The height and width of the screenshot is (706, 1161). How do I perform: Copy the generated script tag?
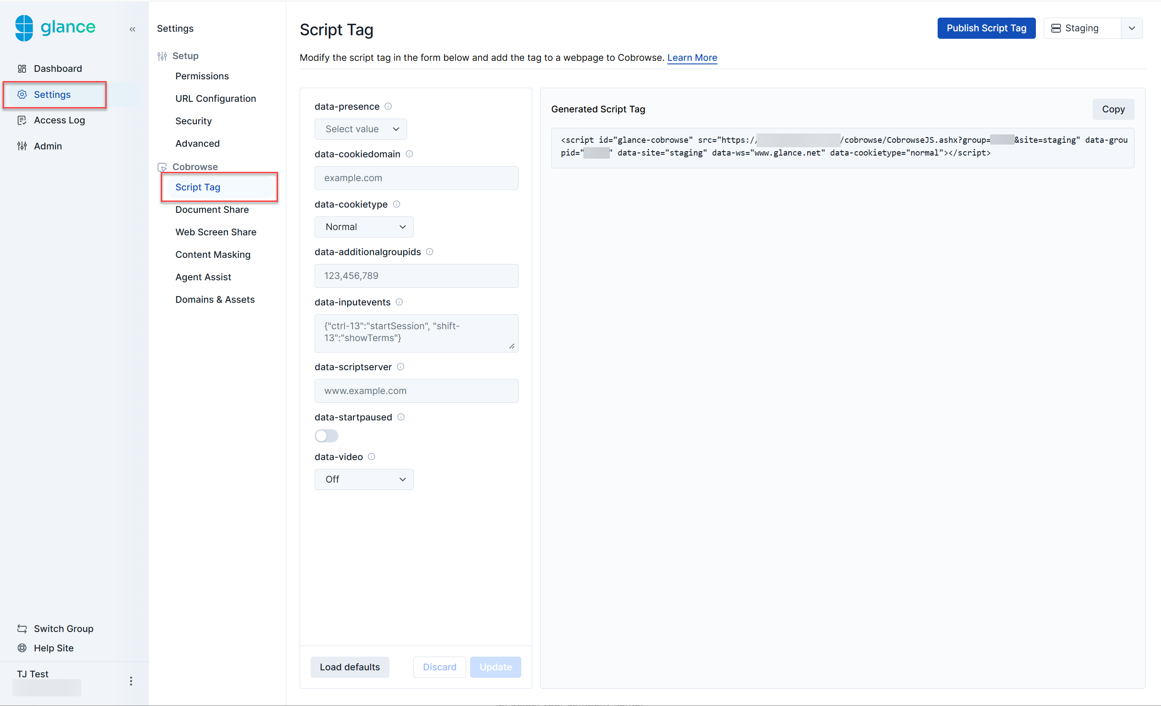1113,109
